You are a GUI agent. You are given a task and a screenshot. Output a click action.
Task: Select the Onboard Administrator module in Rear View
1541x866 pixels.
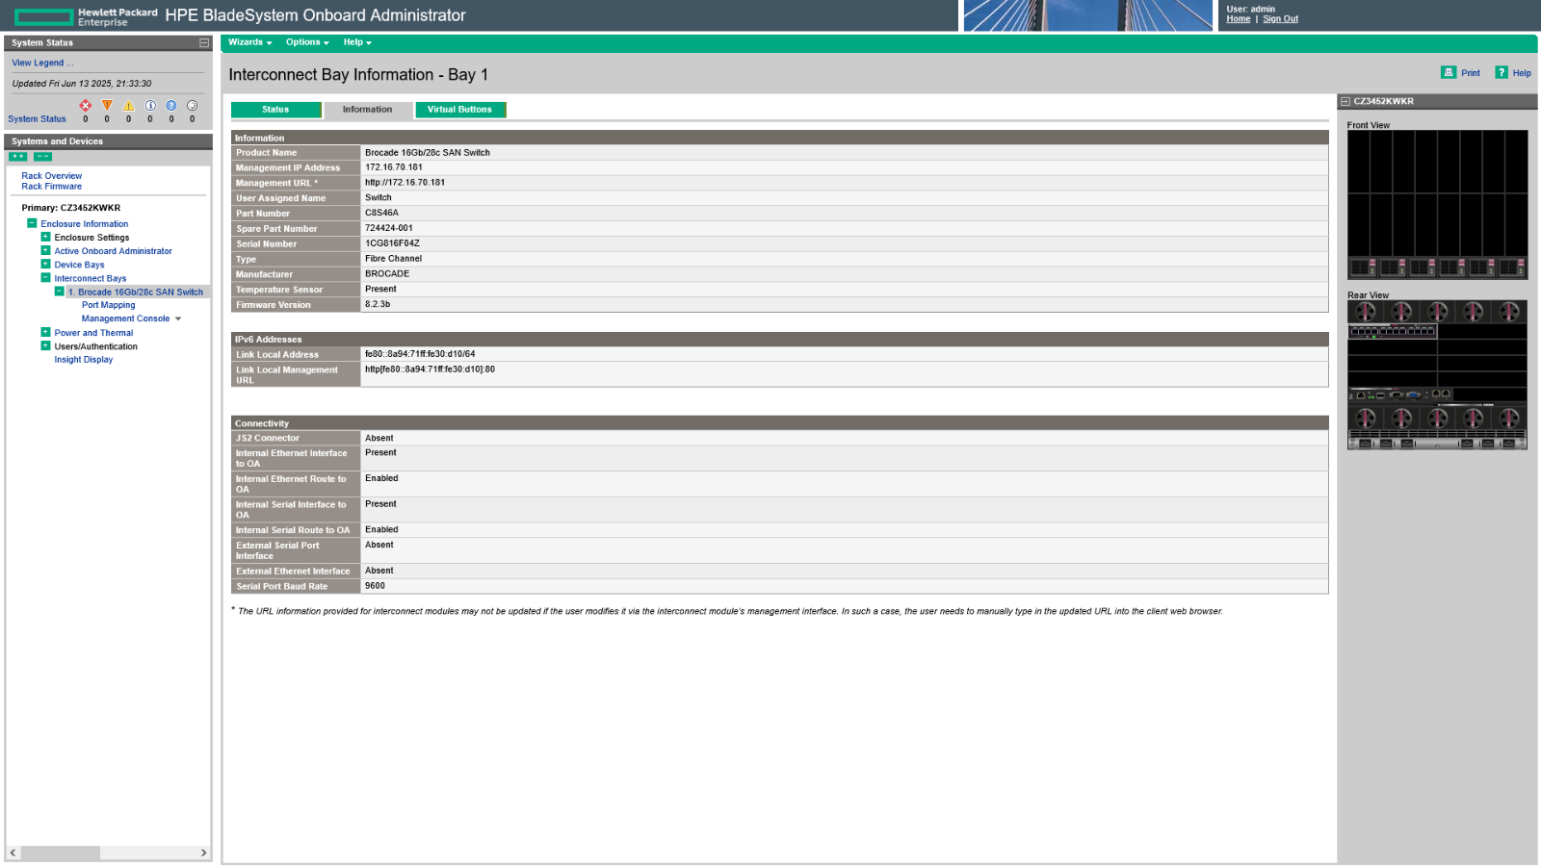tap(1399, 395)
